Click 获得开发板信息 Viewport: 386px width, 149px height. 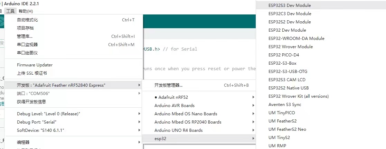(74, 102)
